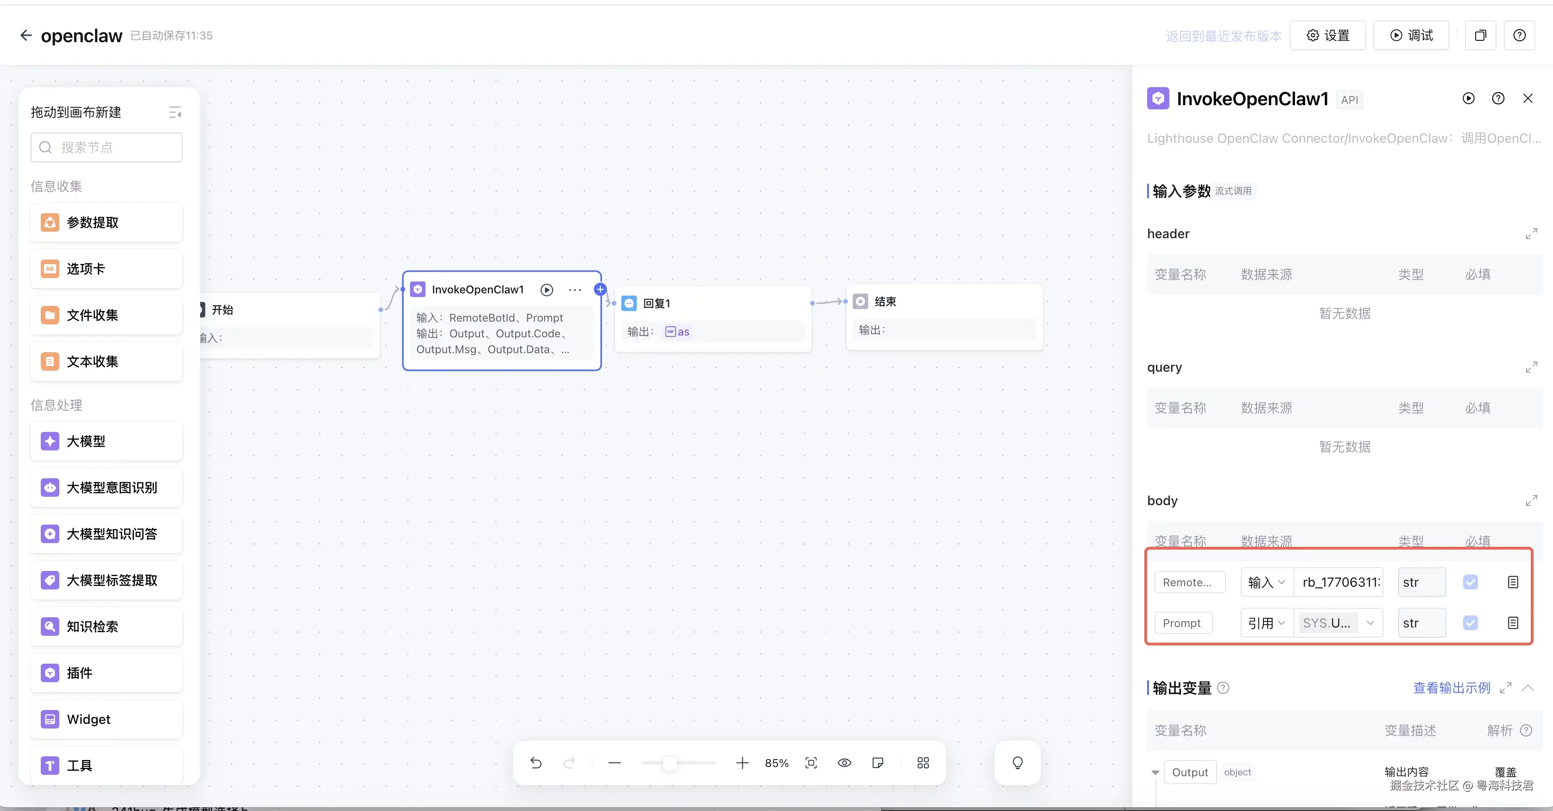Click the 搜索节点 search field
This screenshot has width=1553, height=811.
[x=106, y=147]
